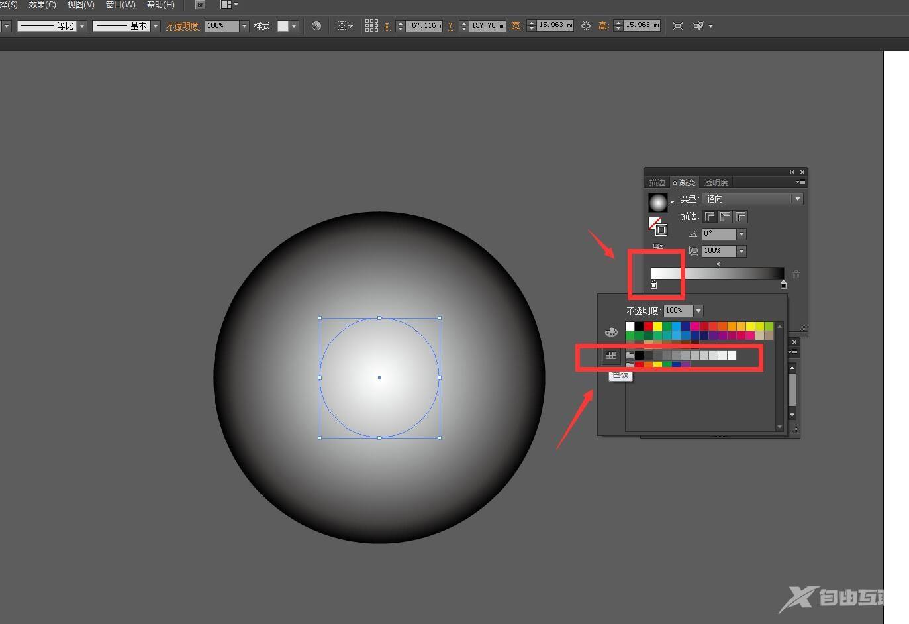This screenshot has height=624, width=909.
Task: Switch popup to color palette mode icon
Action: coord(611,332)
